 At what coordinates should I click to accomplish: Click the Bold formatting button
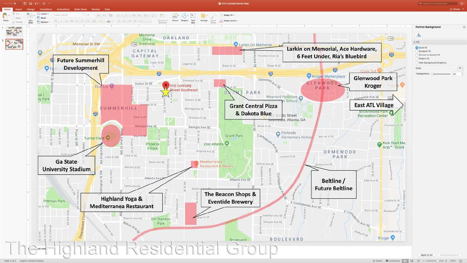tap(56, 21)
